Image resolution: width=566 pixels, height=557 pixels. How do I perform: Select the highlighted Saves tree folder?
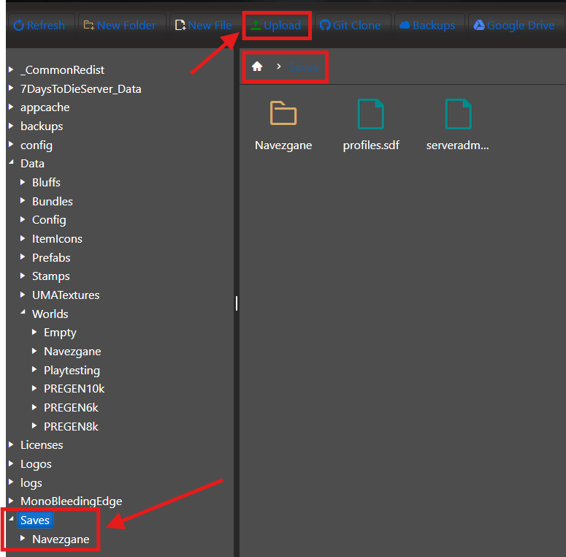coord(35,520)
